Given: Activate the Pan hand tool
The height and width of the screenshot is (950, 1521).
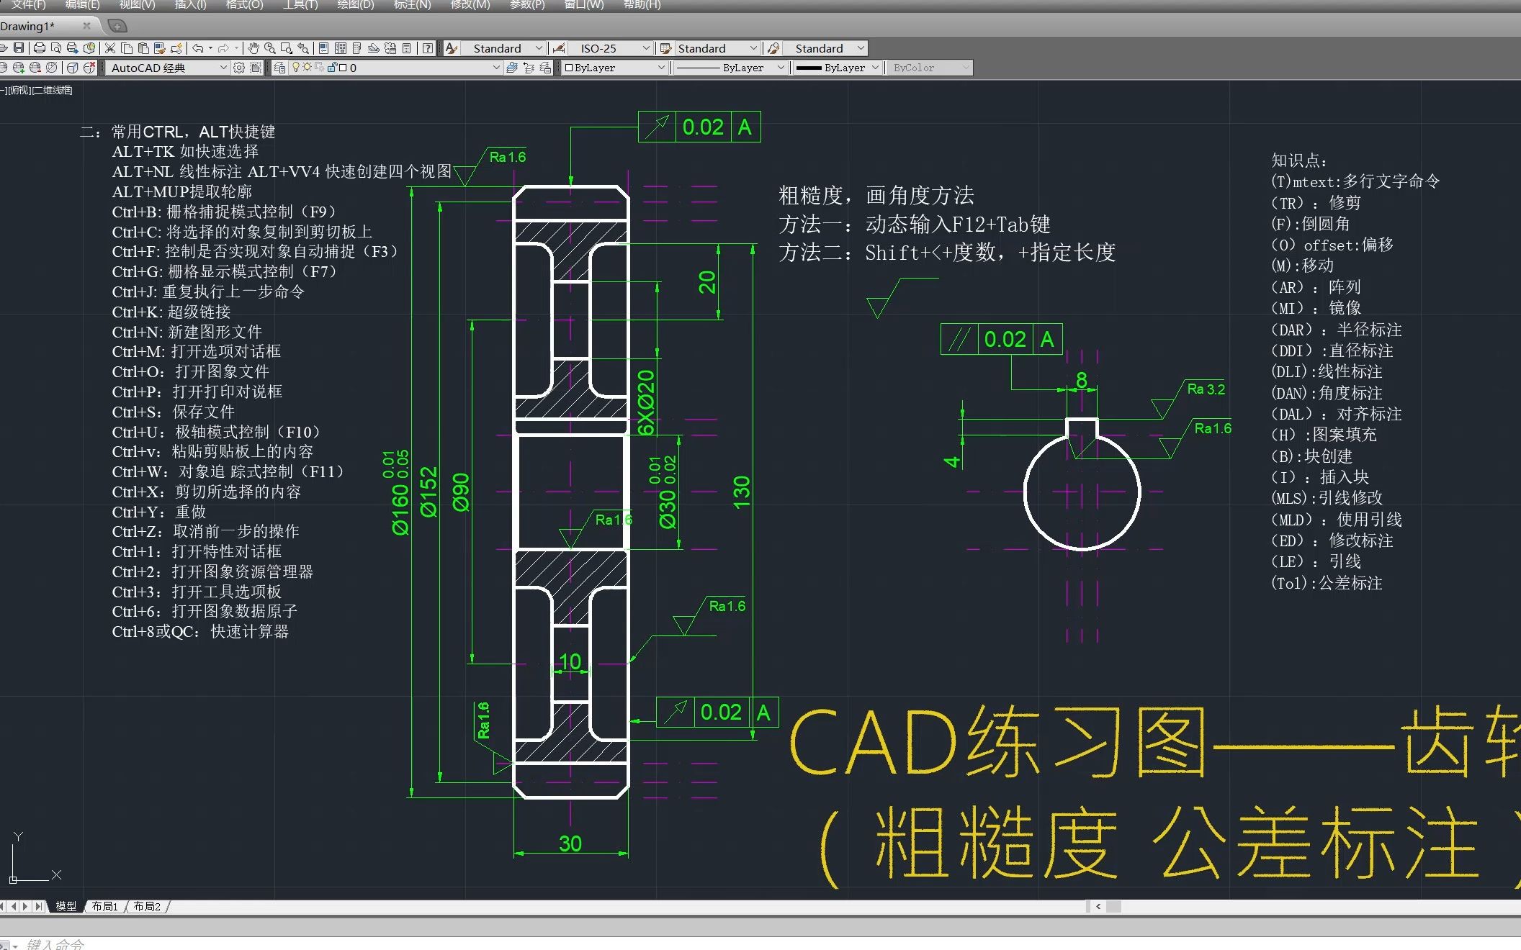Looking at the screenshot, I should pyautogui.click(x=253, y=48).
